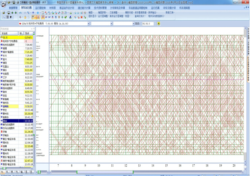This screenshot has width=250, height=176.
Task: Select the row with arrival time 7.21.20
Action: pyautogui.click(x=17, y=52)
